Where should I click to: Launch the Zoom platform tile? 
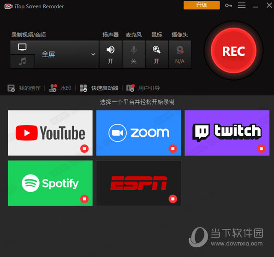coord(138,133)
